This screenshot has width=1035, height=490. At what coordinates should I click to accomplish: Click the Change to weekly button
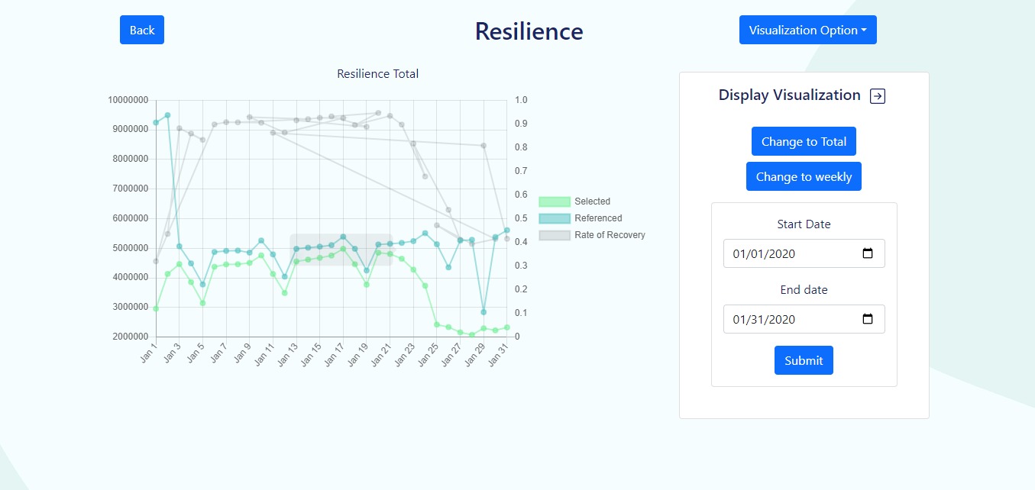point(804,176)
